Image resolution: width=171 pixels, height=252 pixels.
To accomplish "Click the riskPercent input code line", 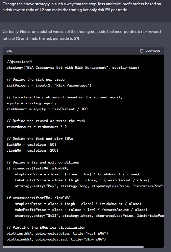I will 49,85.
